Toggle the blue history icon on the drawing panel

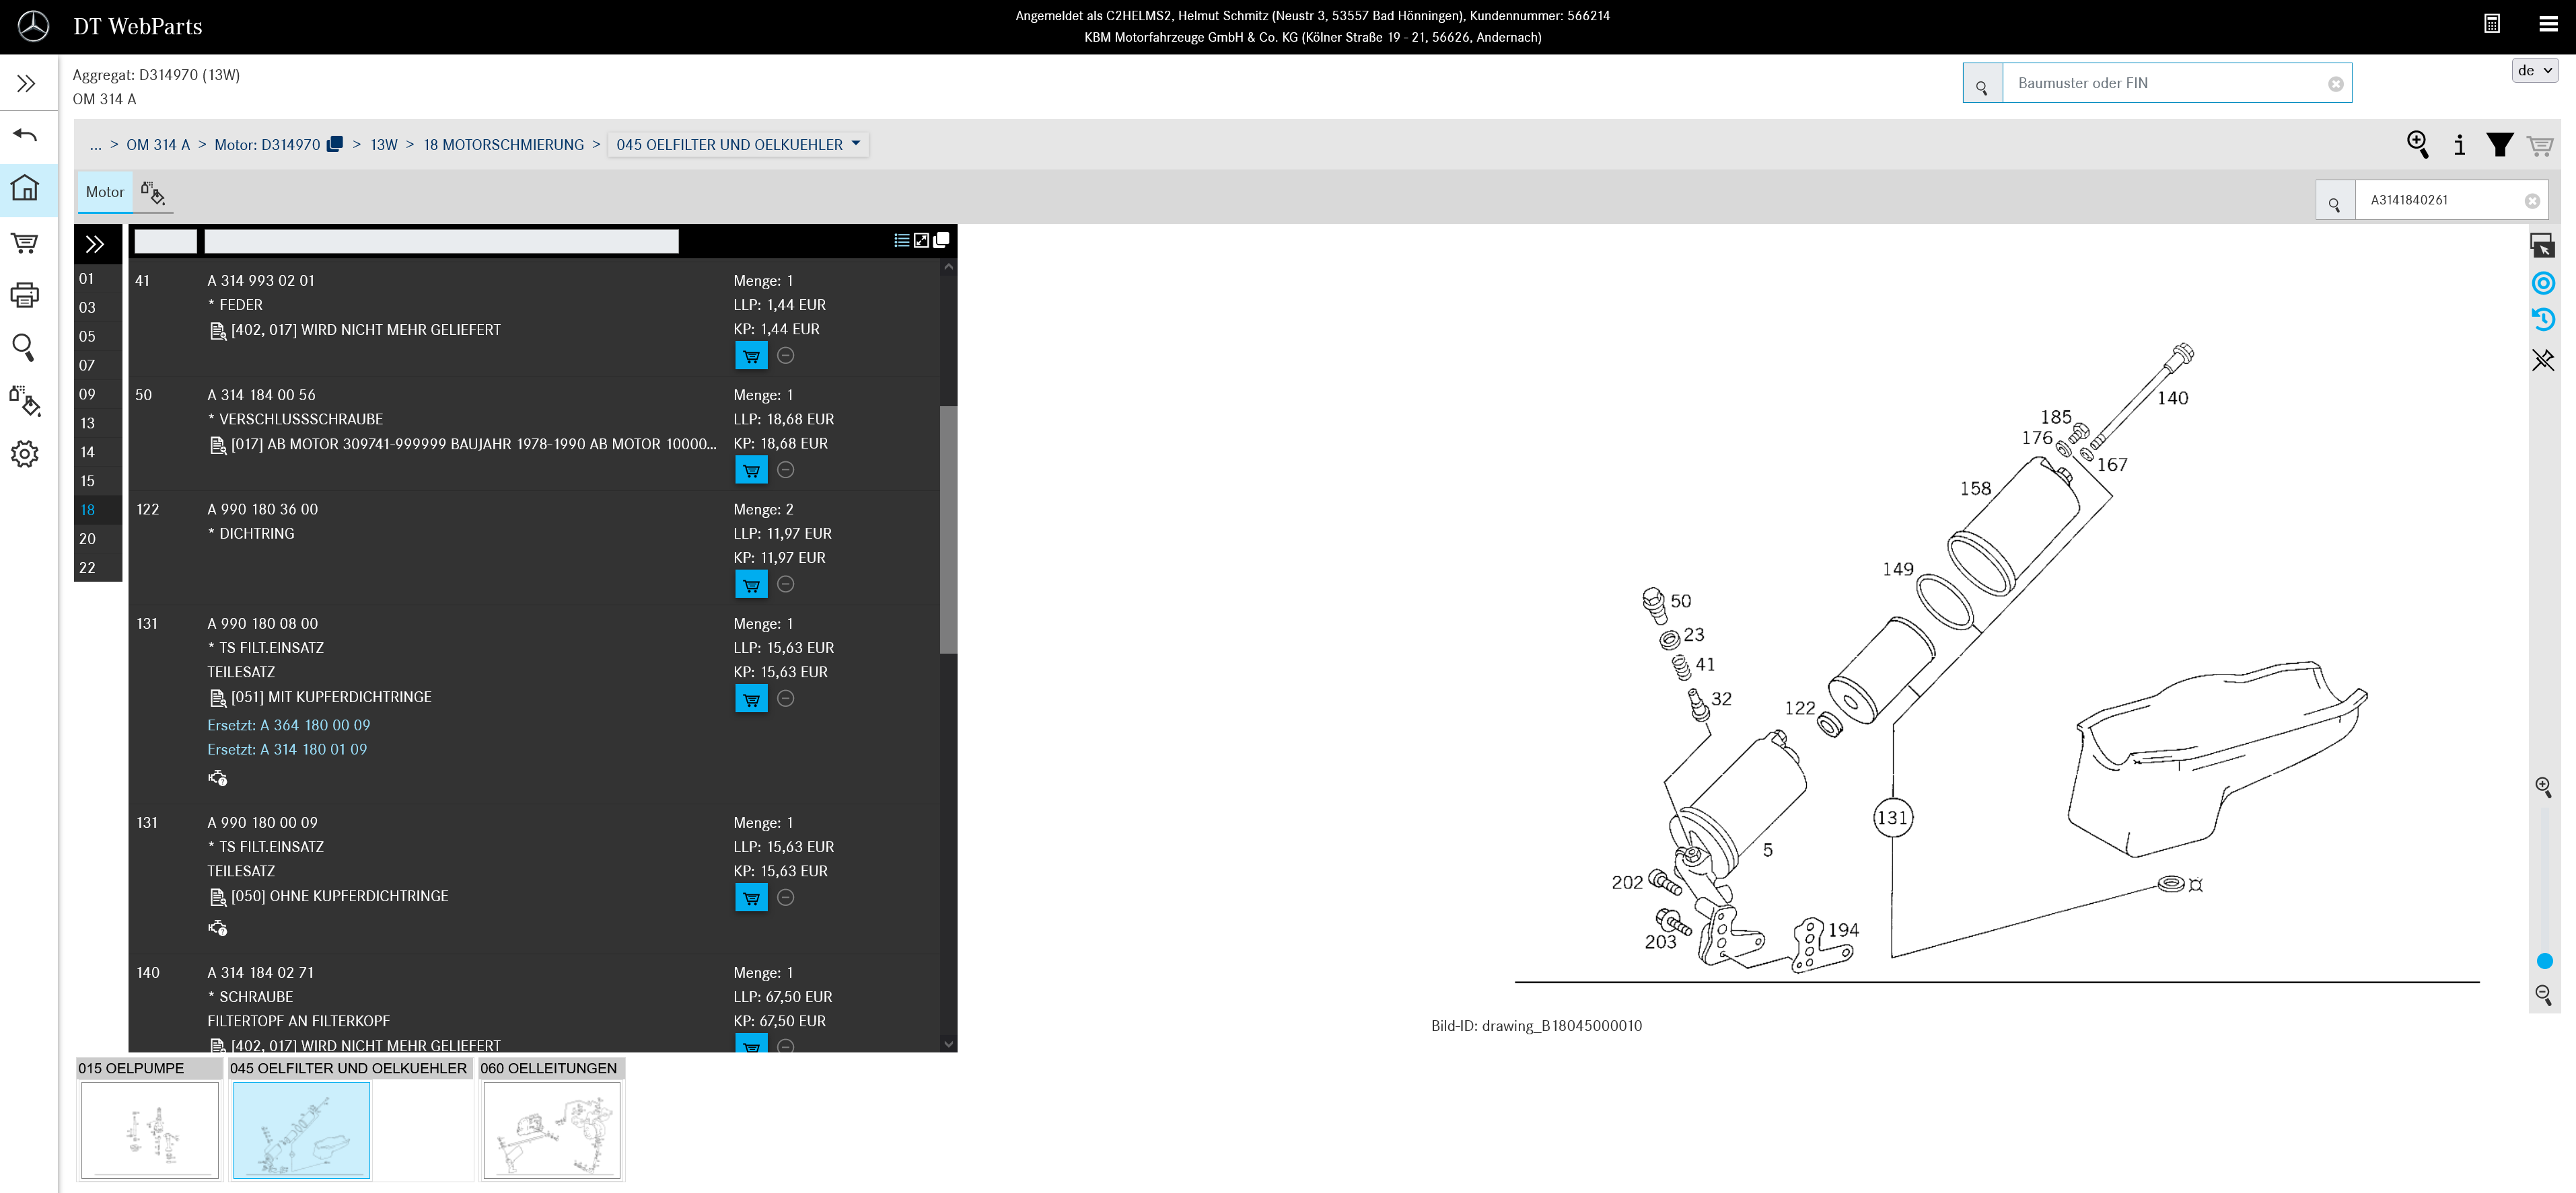(x=2543, y=319)
